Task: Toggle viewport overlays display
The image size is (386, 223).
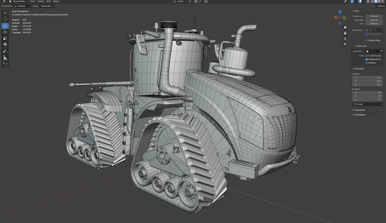Action: click(360, 1)
